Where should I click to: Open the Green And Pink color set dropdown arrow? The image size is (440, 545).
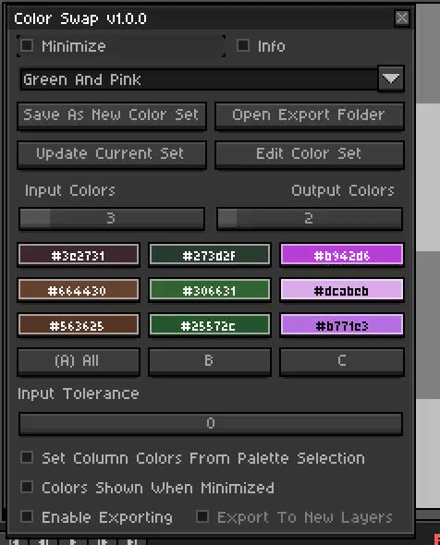391,79
